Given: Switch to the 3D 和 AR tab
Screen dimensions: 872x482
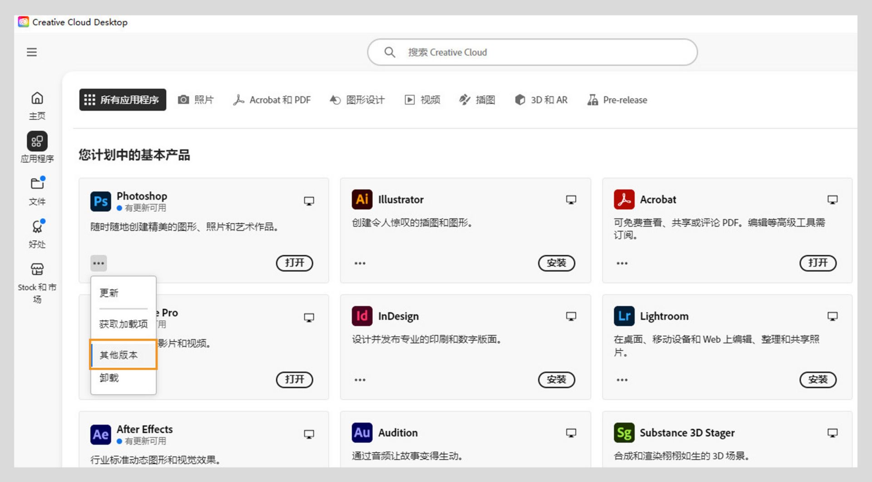Looking at the screenshot, I should [x=541, y=99].
